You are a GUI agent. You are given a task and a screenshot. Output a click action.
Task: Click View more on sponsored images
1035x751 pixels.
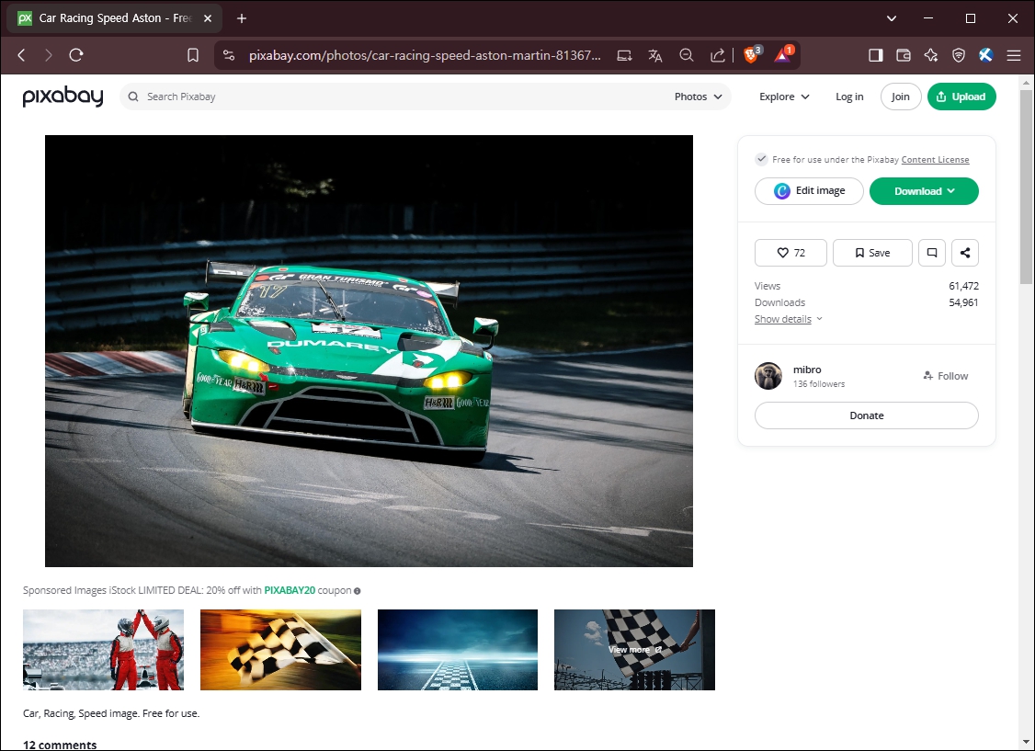pos(634,649)
